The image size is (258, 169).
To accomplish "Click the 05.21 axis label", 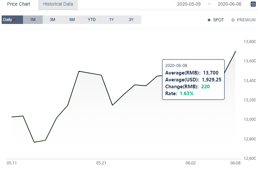I will pyautogui.click(x=101, y=163).
